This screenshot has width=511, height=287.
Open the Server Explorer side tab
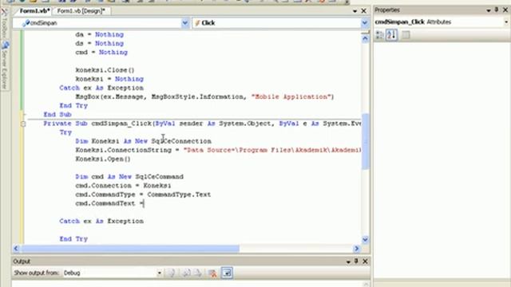pyautogui.click(x=5, y=65)
